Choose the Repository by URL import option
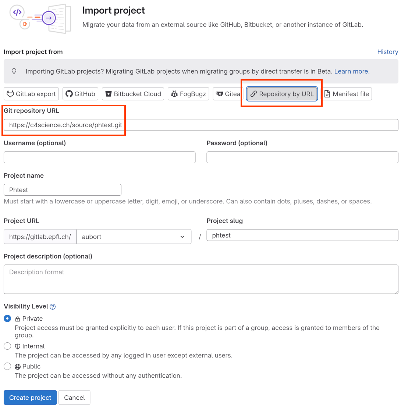Viewport: 401px width, 410px height. (x=282, y=94)
